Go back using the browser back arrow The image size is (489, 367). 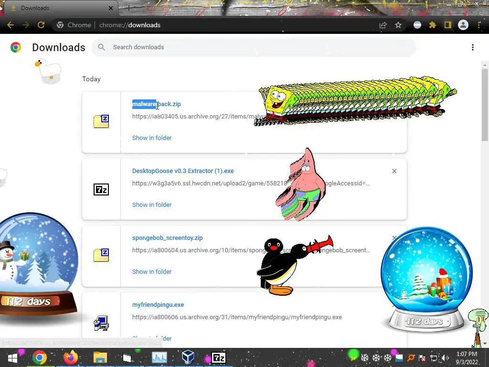coord(11,25)
